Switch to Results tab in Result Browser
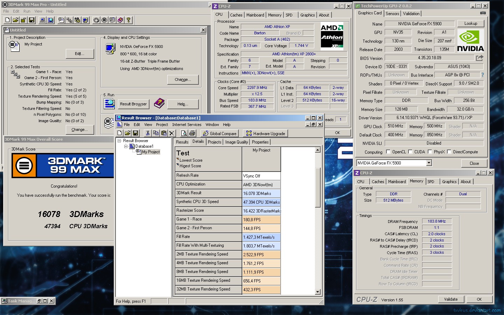The height and width of the screenshot is (315, 504). coord(182,142)
